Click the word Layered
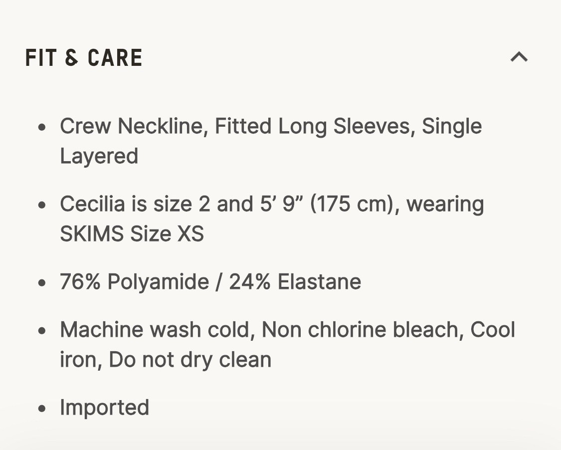Screen dimensions: 561x450 (99, 156)
